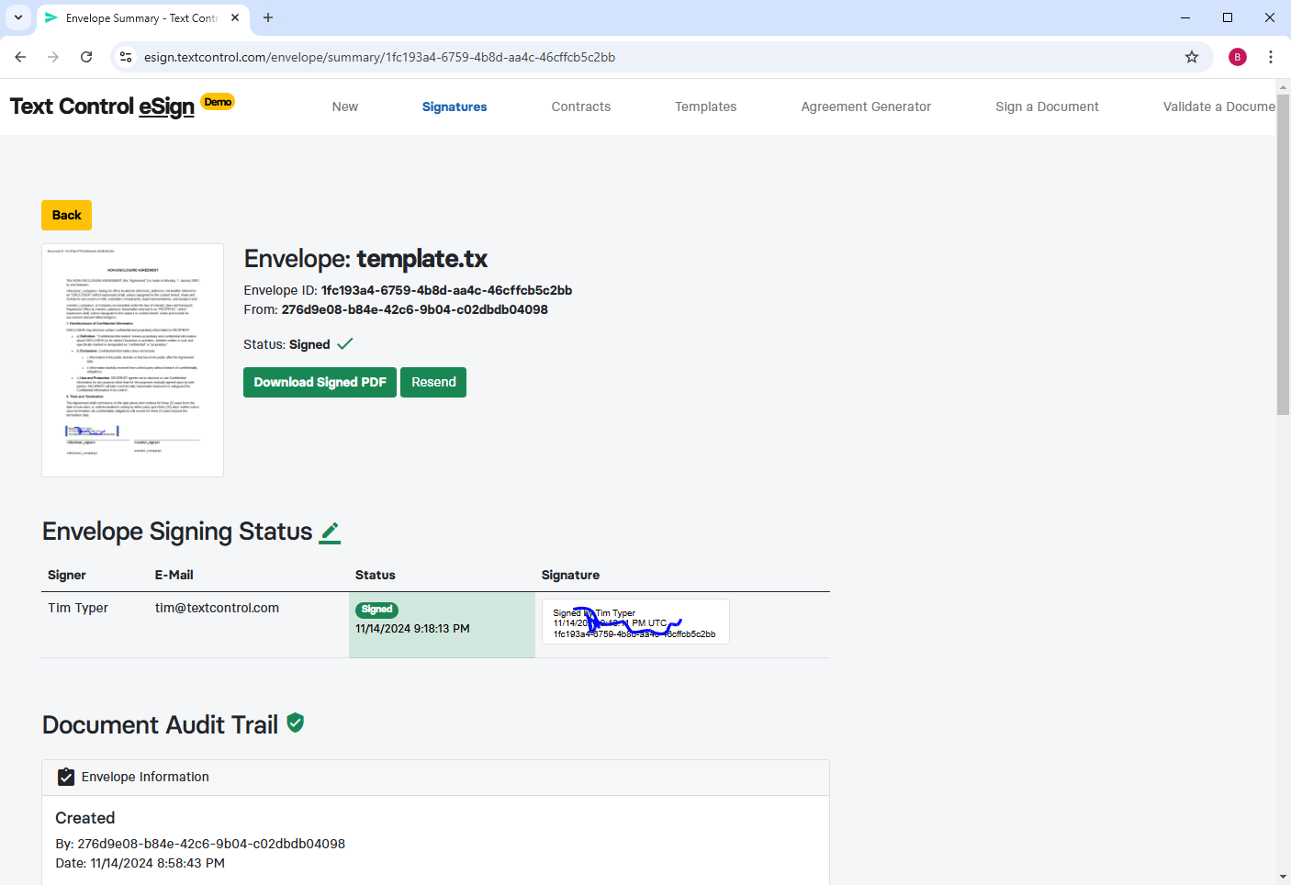Open Agreement Generator
This screenshot has height=885, width=1291.
(866, 106)
